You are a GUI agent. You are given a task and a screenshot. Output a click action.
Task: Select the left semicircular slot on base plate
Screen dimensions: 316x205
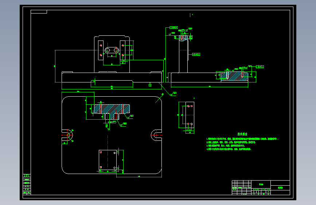click(67, 135)
